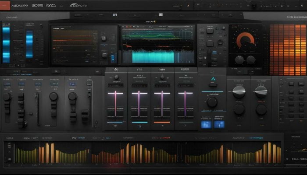The image size is (307, 175).
Task: Click the second, shorter blue meter
Action: 29,44
